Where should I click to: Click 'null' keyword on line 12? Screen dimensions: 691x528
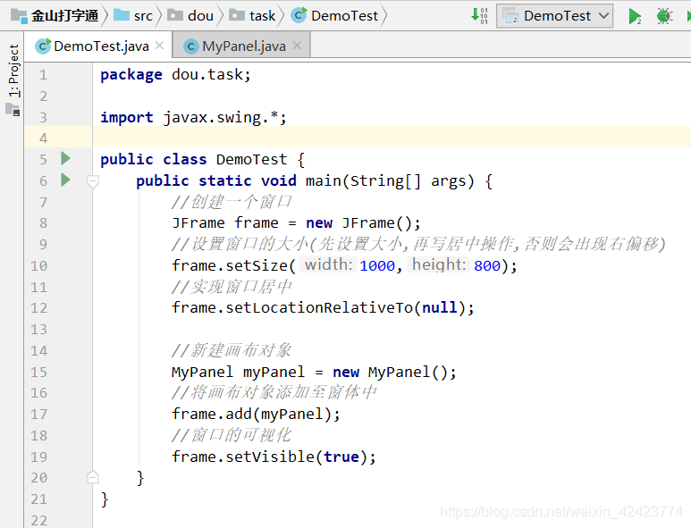click(440, 308)
